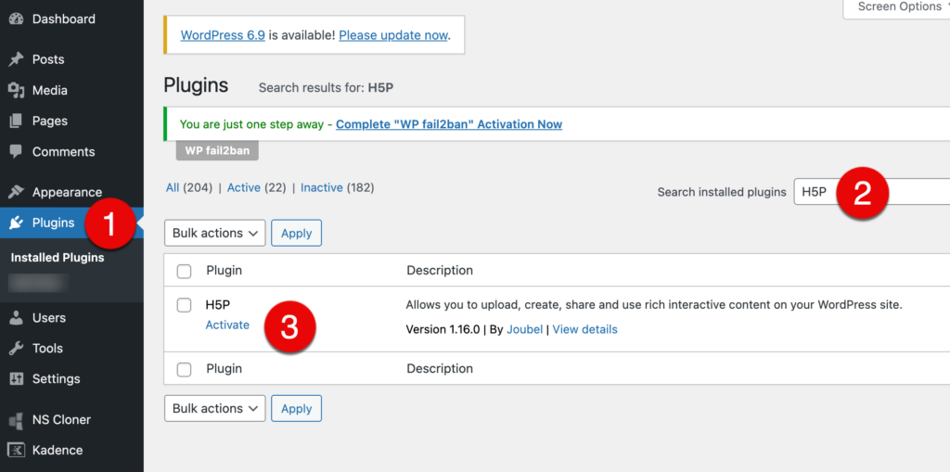Open the top Bulk actions dropdown

pos(214,233)
